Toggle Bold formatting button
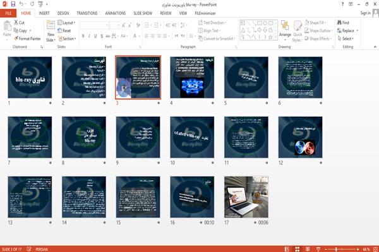Image resolution: width=379 pixels, height=252 pixels. coord(83,36)
